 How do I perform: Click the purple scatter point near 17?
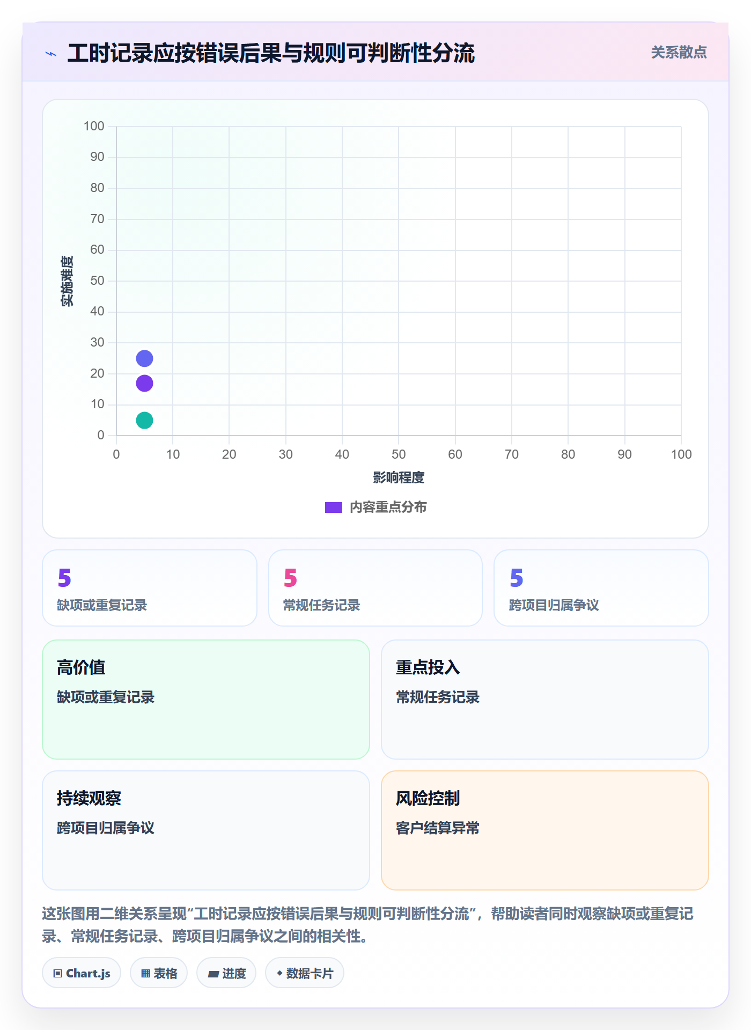point(144,383)
